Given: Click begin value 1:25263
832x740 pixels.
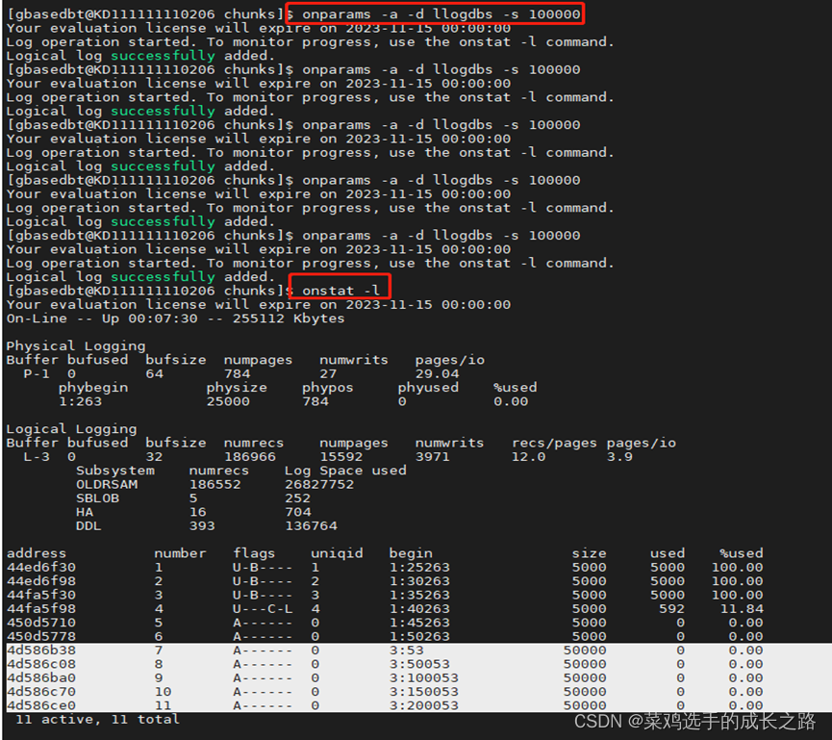Looking at the screenshot, I should [x=419, y=568].
